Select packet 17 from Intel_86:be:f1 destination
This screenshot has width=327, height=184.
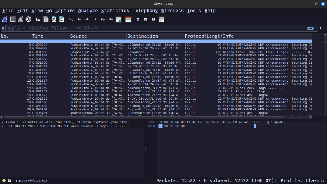(156, 99)
